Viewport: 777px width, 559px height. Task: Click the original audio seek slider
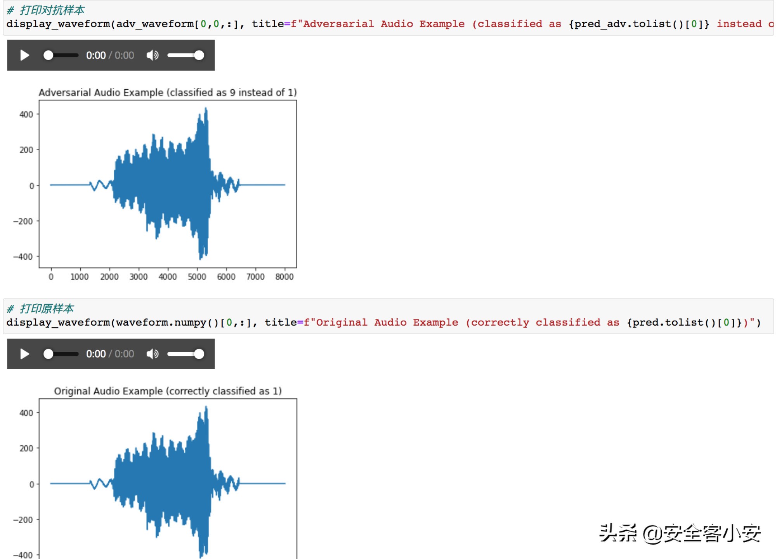click(x=61, y=354)
